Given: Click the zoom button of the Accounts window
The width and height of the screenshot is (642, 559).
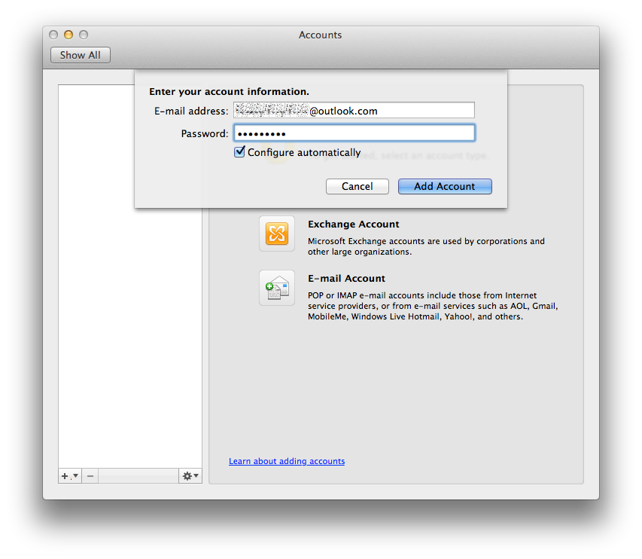Looking at the screenshot, I should 84,35.
